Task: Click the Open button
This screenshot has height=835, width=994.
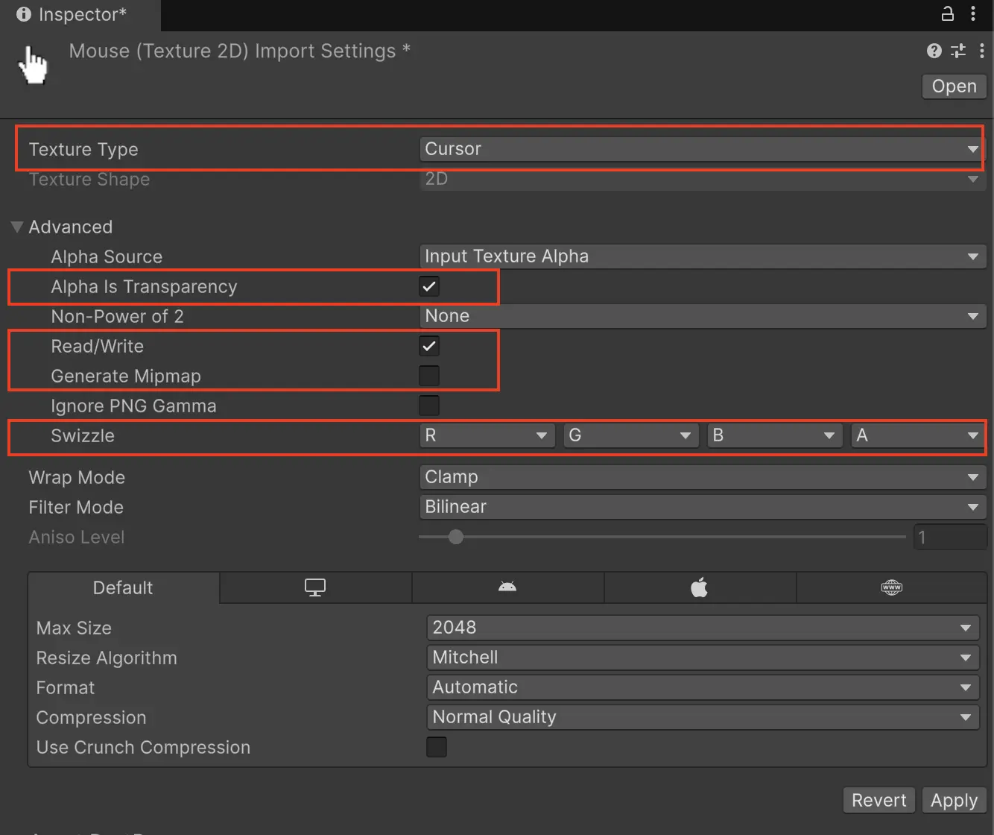Action: (954, 86)
